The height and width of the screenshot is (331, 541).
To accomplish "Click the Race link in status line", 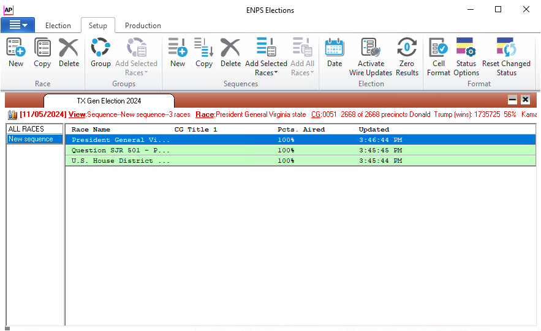I will pos(205,114).
